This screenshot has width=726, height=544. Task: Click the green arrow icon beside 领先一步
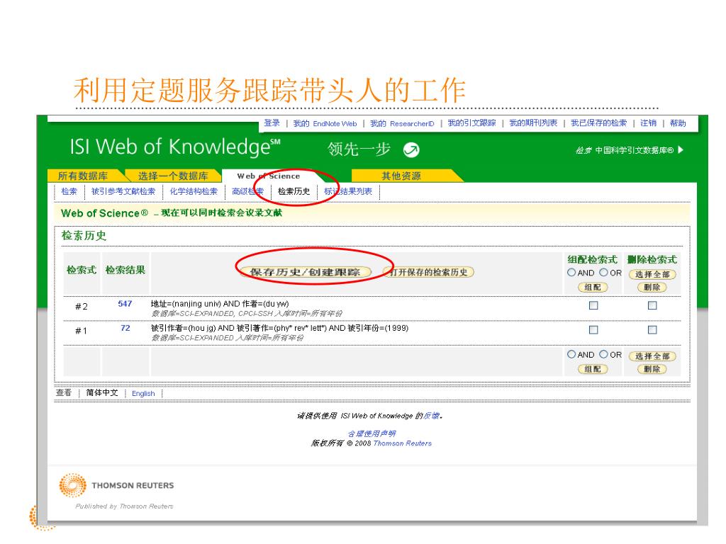click(411, 149)
